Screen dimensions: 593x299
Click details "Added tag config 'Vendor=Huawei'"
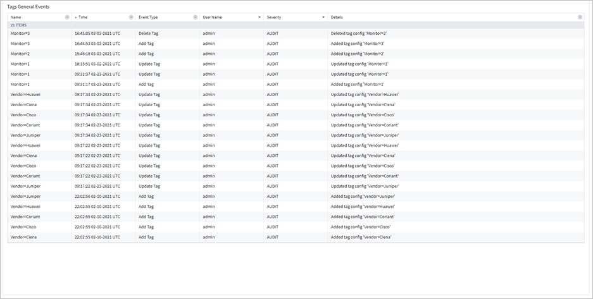coord(363,207)
